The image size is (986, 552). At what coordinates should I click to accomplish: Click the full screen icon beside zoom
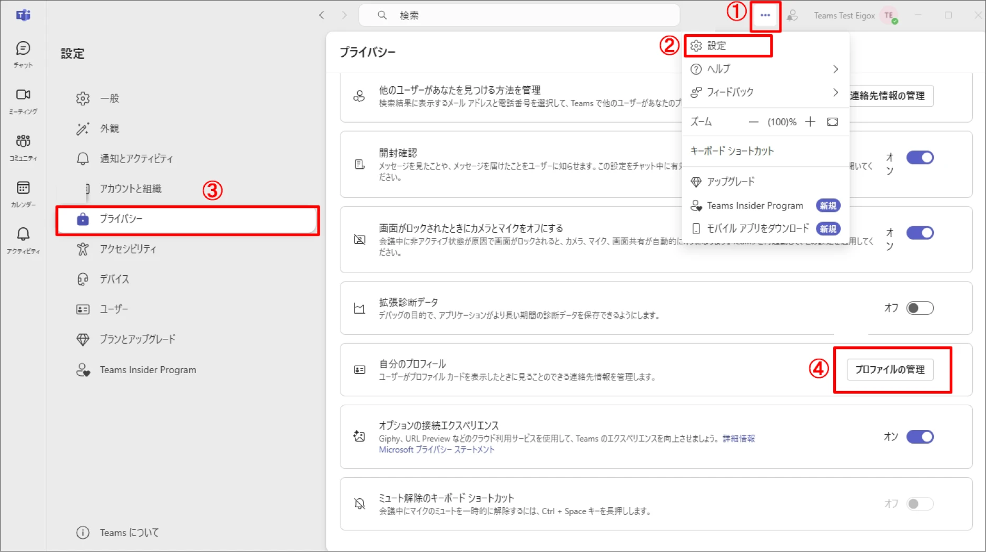coord(832,122)
